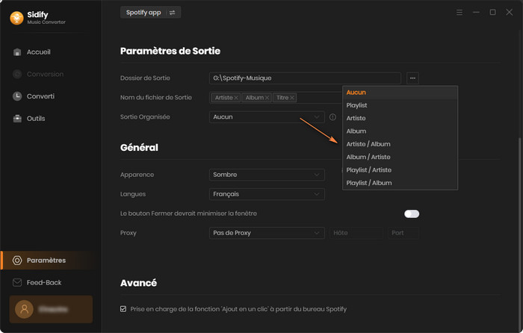
Task: Expand the Apparence dropdown showing Sombre
Action: (267, 175)
